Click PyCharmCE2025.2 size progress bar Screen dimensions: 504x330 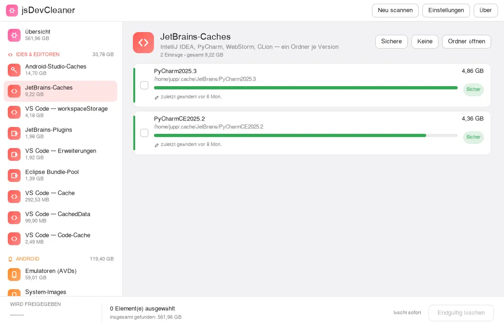click(306, 135)
